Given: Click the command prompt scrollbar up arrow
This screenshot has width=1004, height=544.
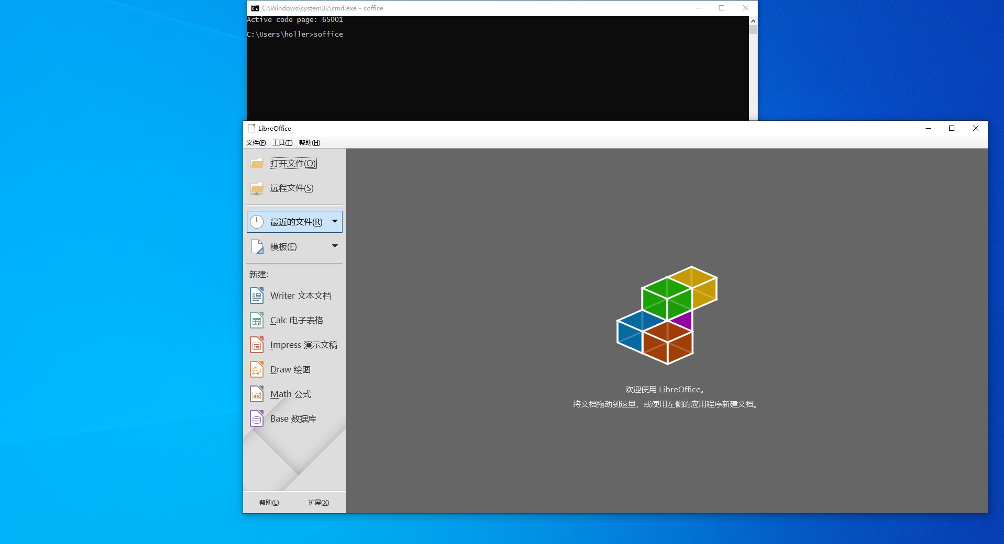Looking at the screenshot, I should pos(753,20).
